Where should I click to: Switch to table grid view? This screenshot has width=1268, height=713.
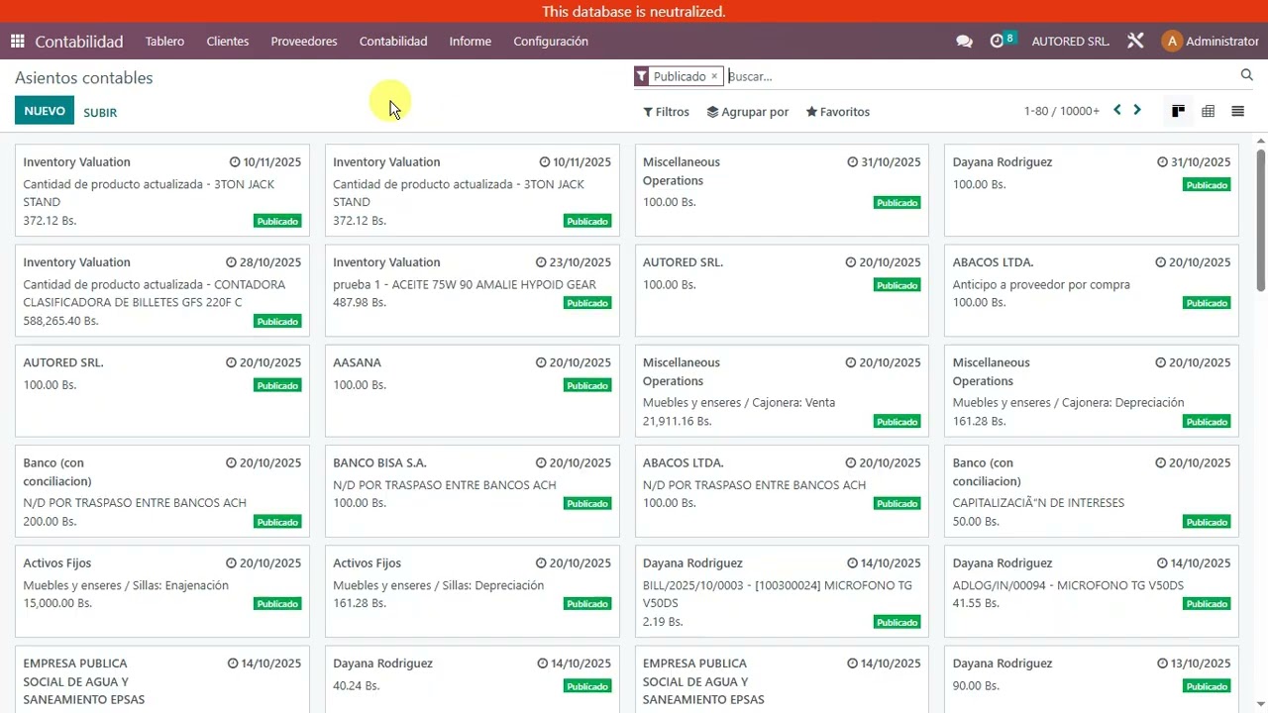pos(1208,112)
